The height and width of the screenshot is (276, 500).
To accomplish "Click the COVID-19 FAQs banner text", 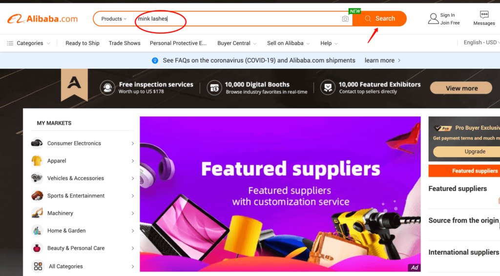I will 259,60.
